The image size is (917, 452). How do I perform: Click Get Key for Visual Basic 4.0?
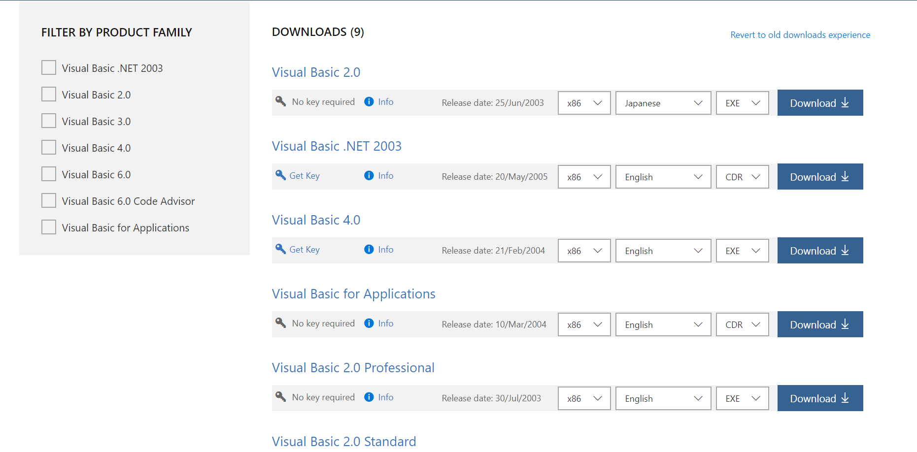pos(305,250)
